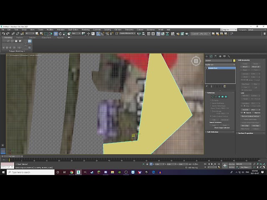
Task: Expand the Soft Selection rollout
Action: click(213, 132)
